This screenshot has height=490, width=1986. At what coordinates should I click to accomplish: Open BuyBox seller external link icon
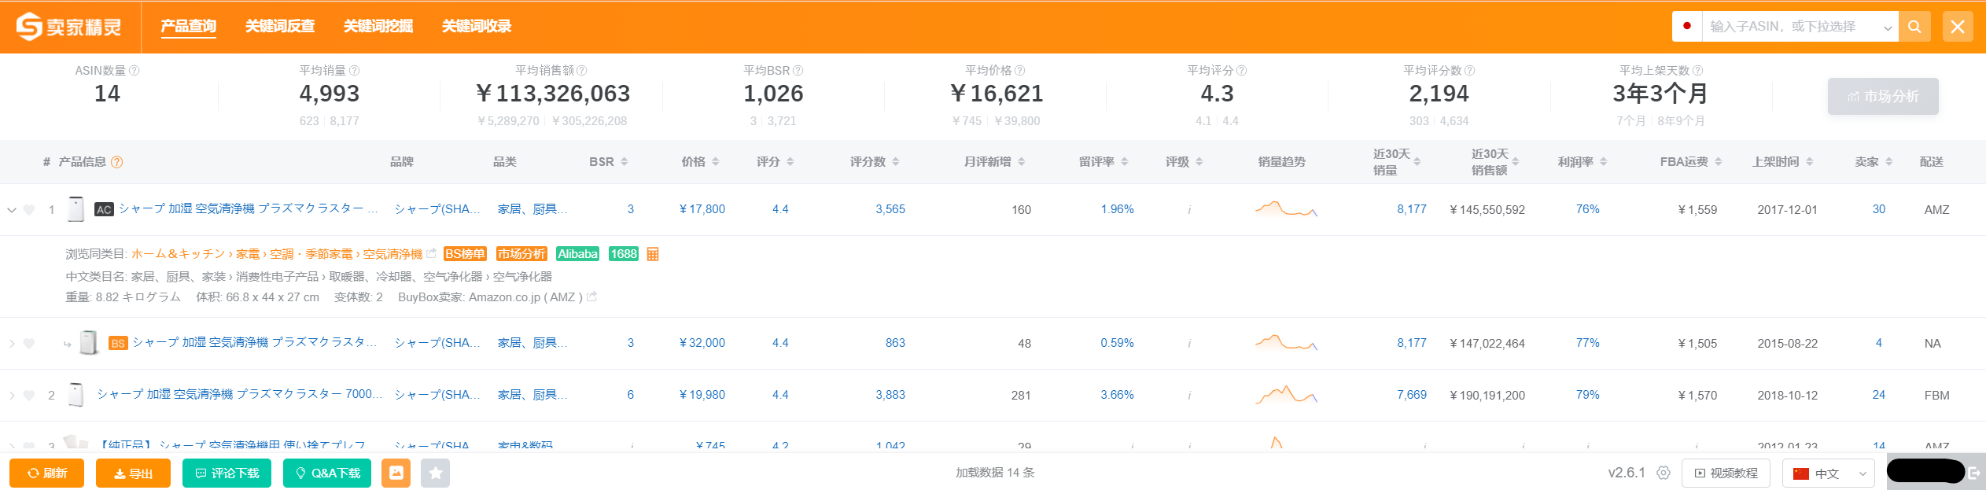tap(592, 297)
